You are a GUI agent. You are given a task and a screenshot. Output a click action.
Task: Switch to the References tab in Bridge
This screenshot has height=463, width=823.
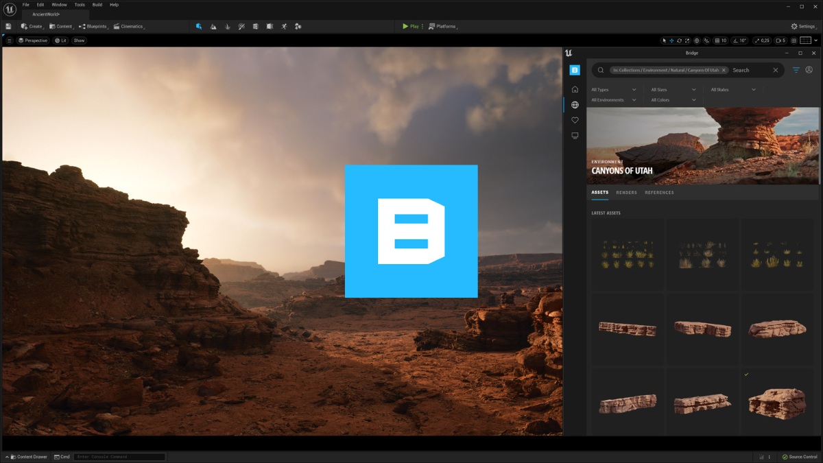(659, 193)
